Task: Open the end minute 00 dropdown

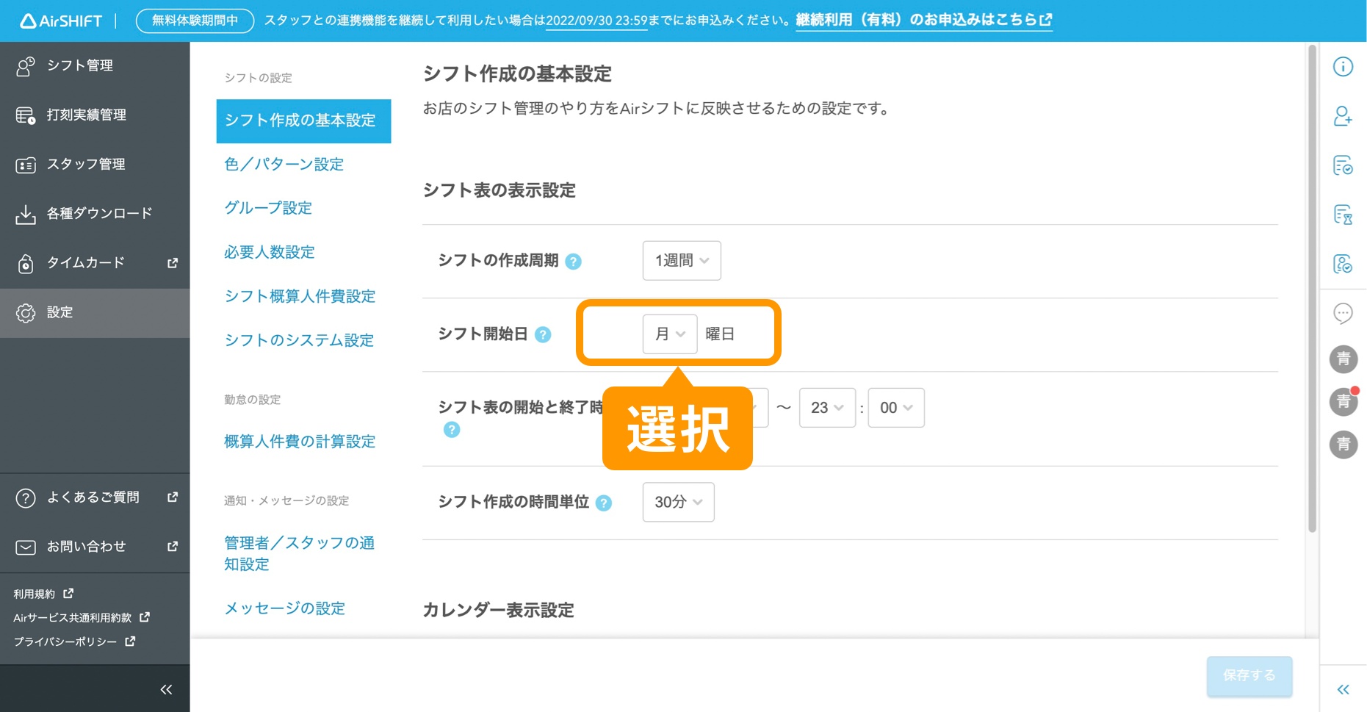Action: [x=895, y=408]
